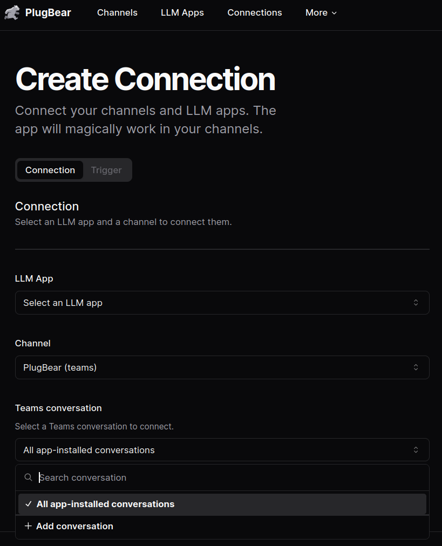The height and width of the screenshot is (546, 442).
Task: Collapse the Teams conversation dropdown
Action: tap(222, 450)
